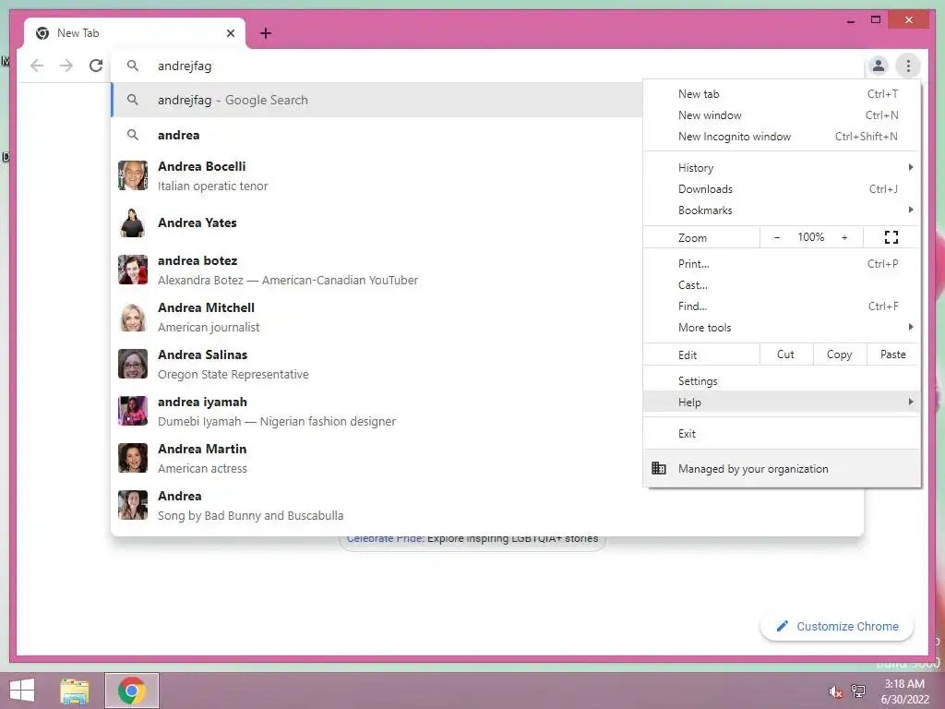Open a new tab with plus button
This screenshot has height=709, width=945.
tap(266, 33)
